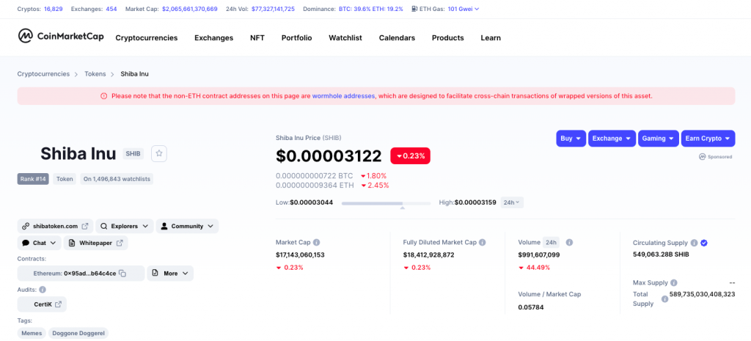Image resolution: width=751 pixels, height=341 pixels.
Task: Follow the wormhole addresses link
Action: point(343,96)
